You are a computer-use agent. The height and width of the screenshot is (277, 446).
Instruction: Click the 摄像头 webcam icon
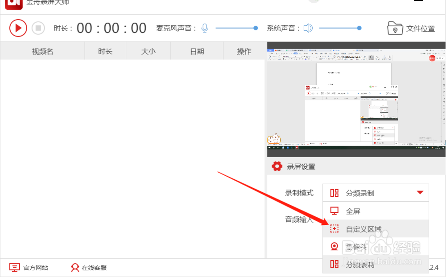[334, 246]
